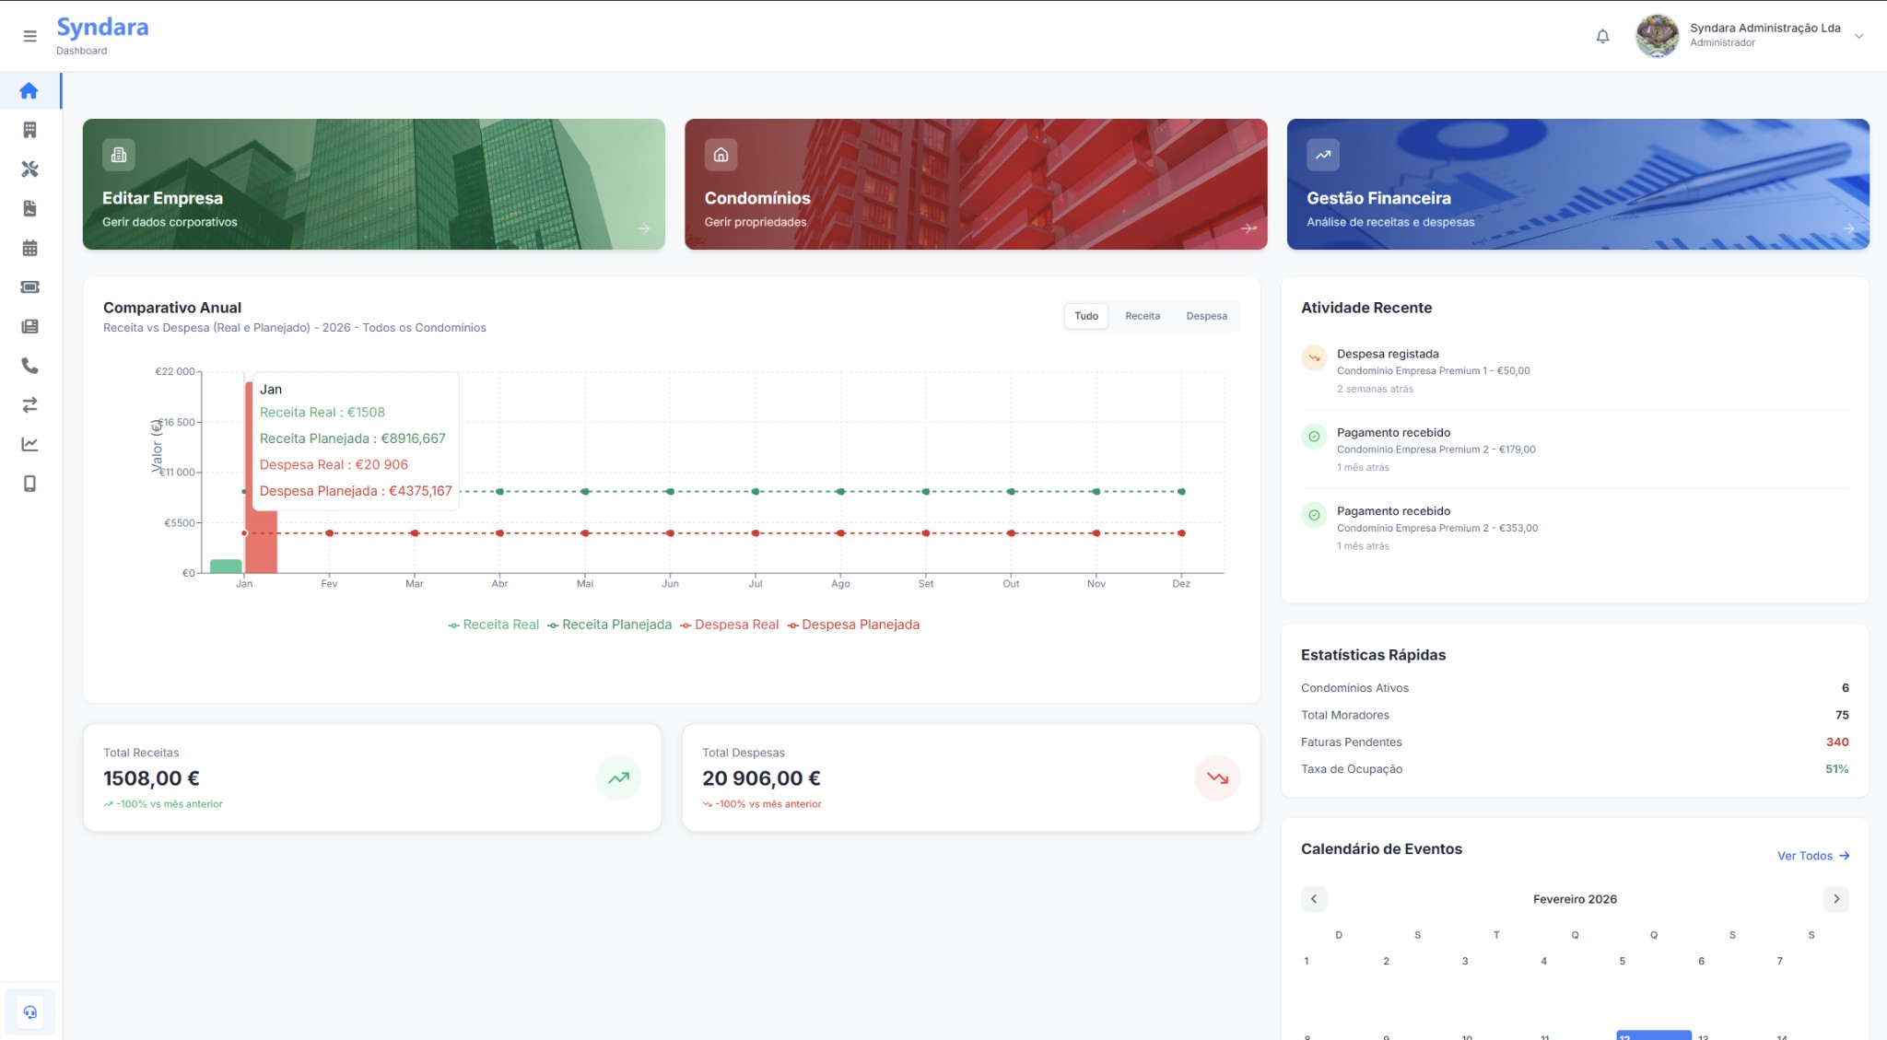Toggle the Receita Real legend entry
This screenshot has width=1887, height=1040.
tap(494, 624)
